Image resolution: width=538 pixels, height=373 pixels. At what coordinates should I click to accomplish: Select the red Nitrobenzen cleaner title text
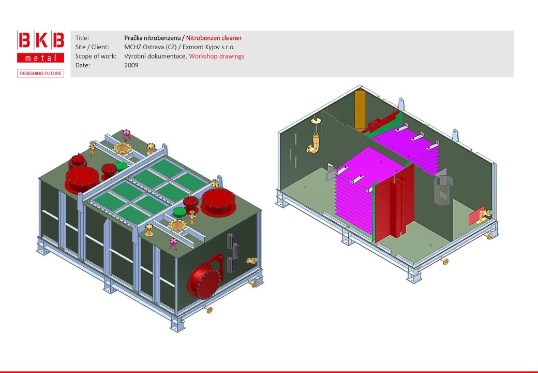[214, 38]
